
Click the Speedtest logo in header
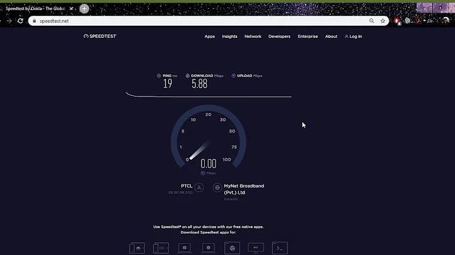coord(100,36)
